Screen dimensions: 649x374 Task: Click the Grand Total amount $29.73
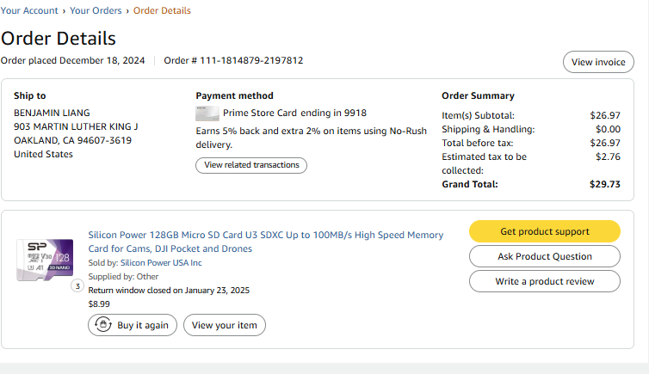click(604, 184)
